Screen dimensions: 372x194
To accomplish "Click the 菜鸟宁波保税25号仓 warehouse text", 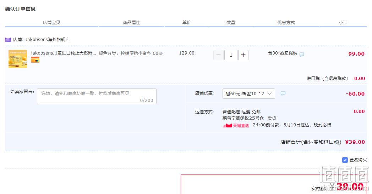I will click(x=243, y=118).
